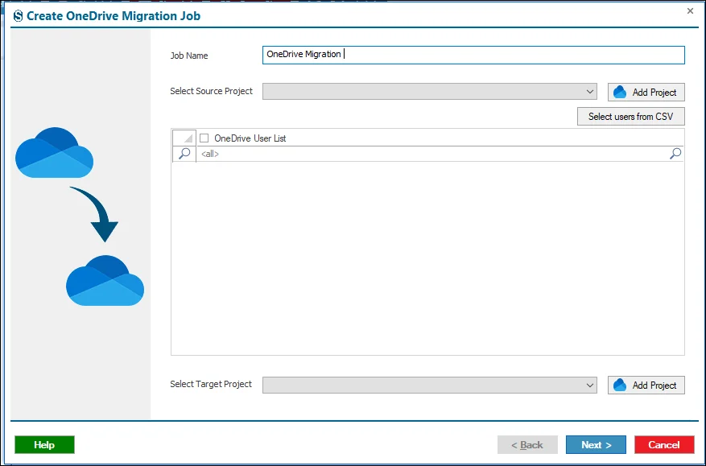
Task: Click Add Project next to Source Project
Action: click(646, 93)
